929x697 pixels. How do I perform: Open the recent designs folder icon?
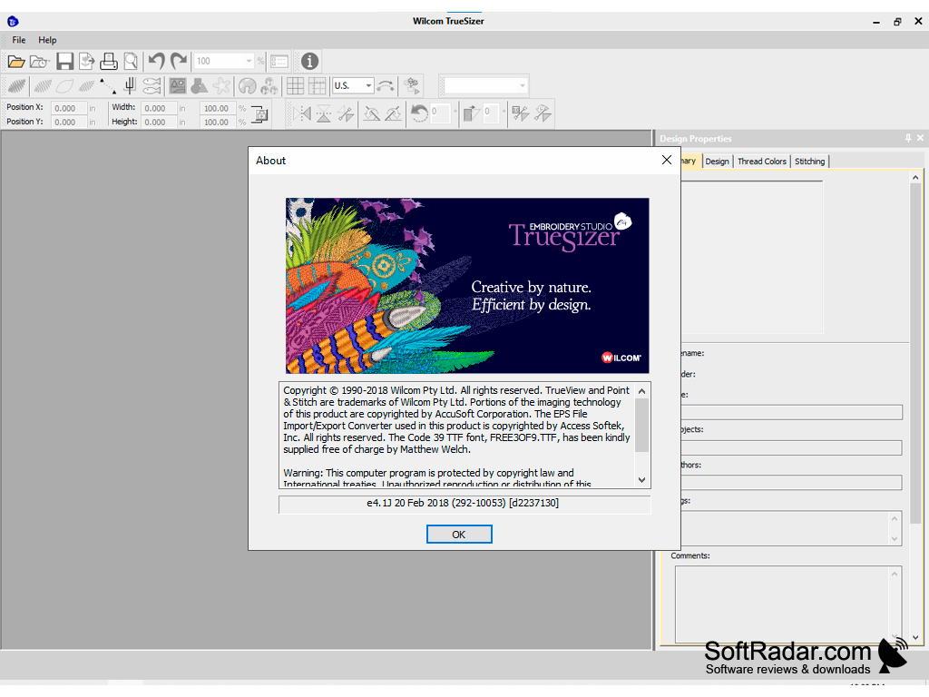pyautogui.click(x=39, y=61)
